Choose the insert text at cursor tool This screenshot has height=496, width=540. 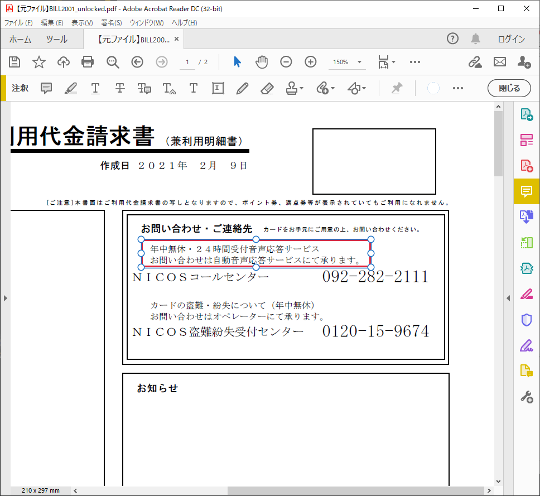[168, 88]
